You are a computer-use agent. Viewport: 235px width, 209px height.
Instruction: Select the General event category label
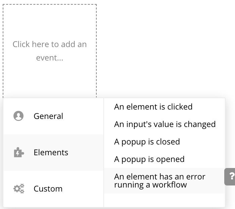[x=48, y=116]
